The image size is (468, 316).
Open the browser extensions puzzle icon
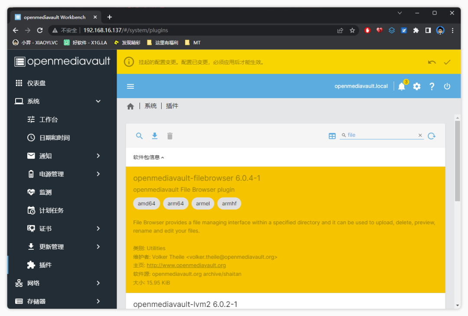pyautogui.click(x=416, y=30)
